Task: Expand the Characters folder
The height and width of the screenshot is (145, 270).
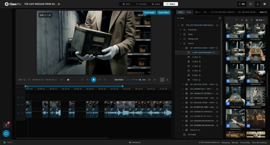Action: pyautogui.click(x=181, y=30)
